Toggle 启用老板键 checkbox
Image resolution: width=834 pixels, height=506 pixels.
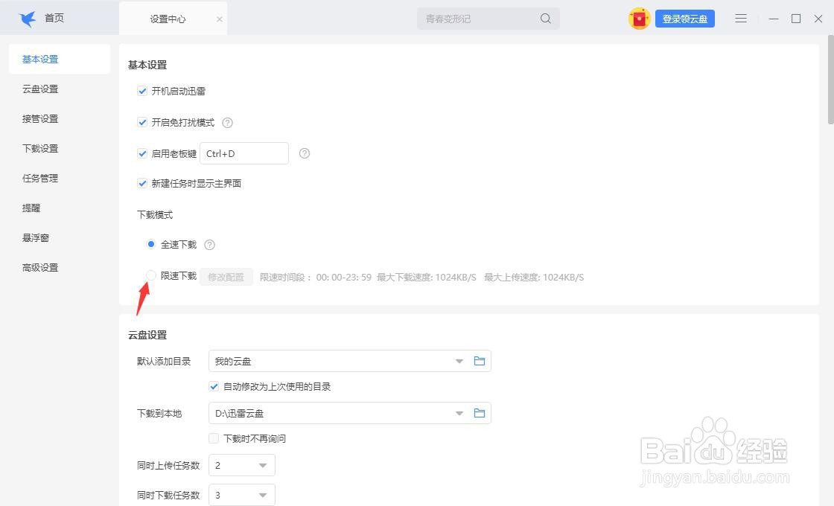click(x=142, y=153)
